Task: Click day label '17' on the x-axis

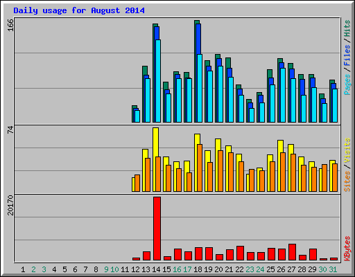Action: (187, 269)
